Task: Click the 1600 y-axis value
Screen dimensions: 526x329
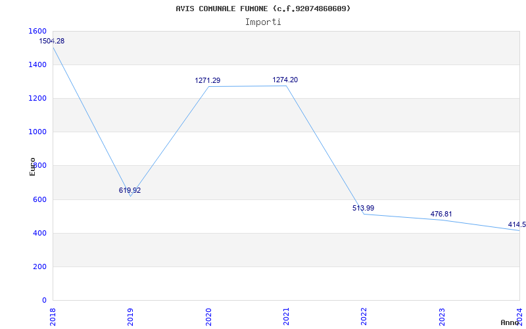Action: [x=38, y=31]
